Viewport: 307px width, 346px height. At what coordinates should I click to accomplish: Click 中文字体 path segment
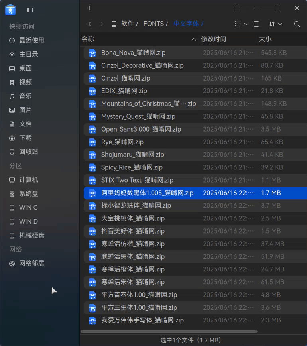(186, 24)
